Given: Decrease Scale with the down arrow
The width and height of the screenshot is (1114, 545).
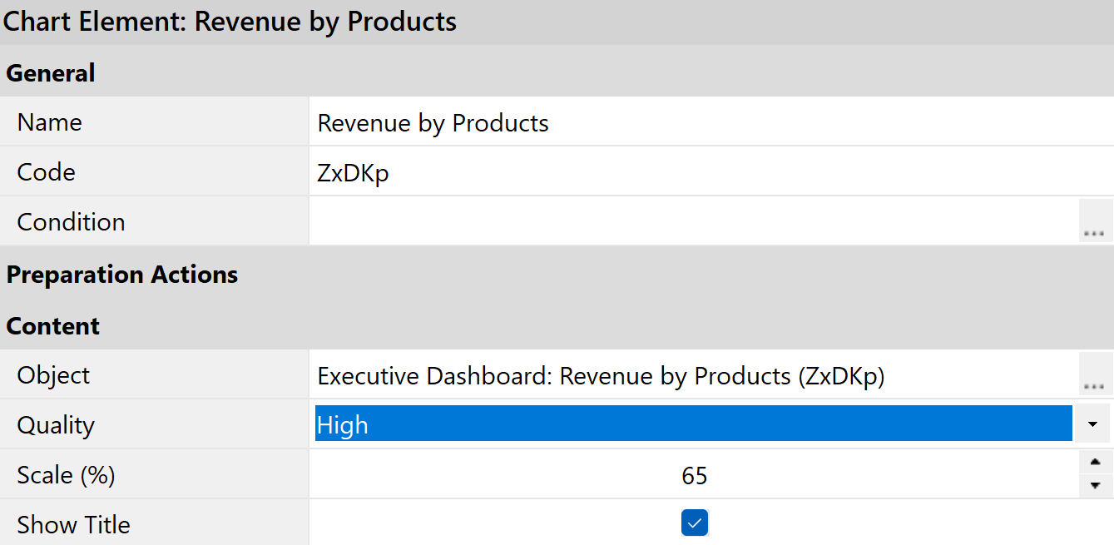Looking at the screenshot, I should tap(1095, 486).
